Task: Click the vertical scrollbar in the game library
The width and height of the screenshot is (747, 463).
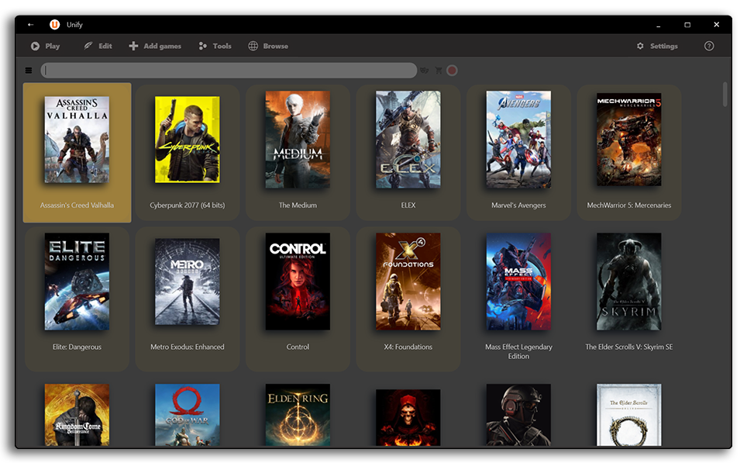Action: [x=725, y=95]
